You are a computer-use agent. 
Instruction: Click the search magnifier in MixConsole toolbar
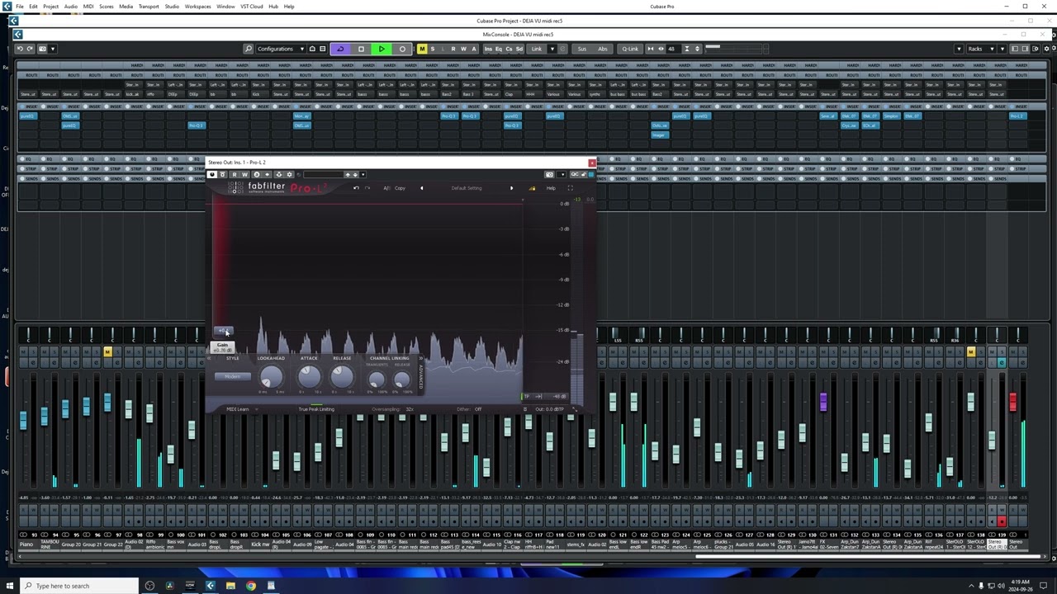click(249, 49)
